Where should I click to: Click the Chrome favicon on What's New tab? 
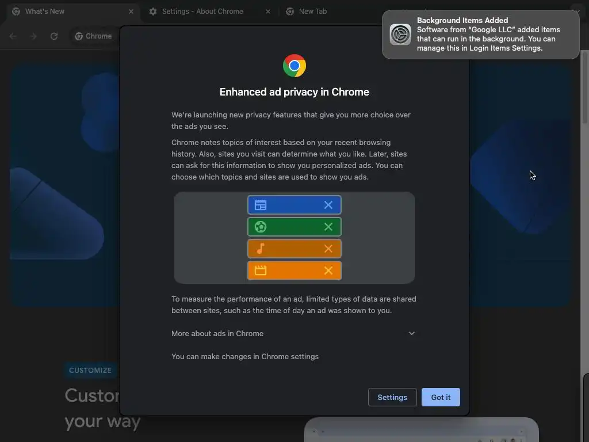coord(16,12)
